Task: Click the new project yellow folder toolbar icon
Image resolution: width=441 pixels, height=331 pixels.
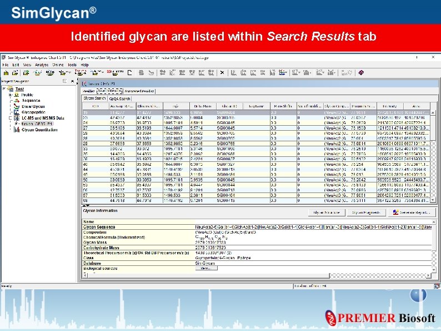Action: point(6,73)
